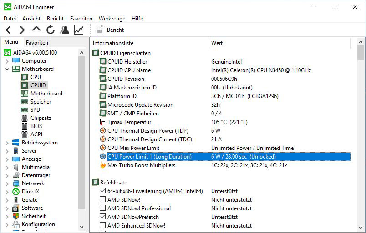Open the user manager icon in the toolbar
The image size is (366, 233).
65,30
